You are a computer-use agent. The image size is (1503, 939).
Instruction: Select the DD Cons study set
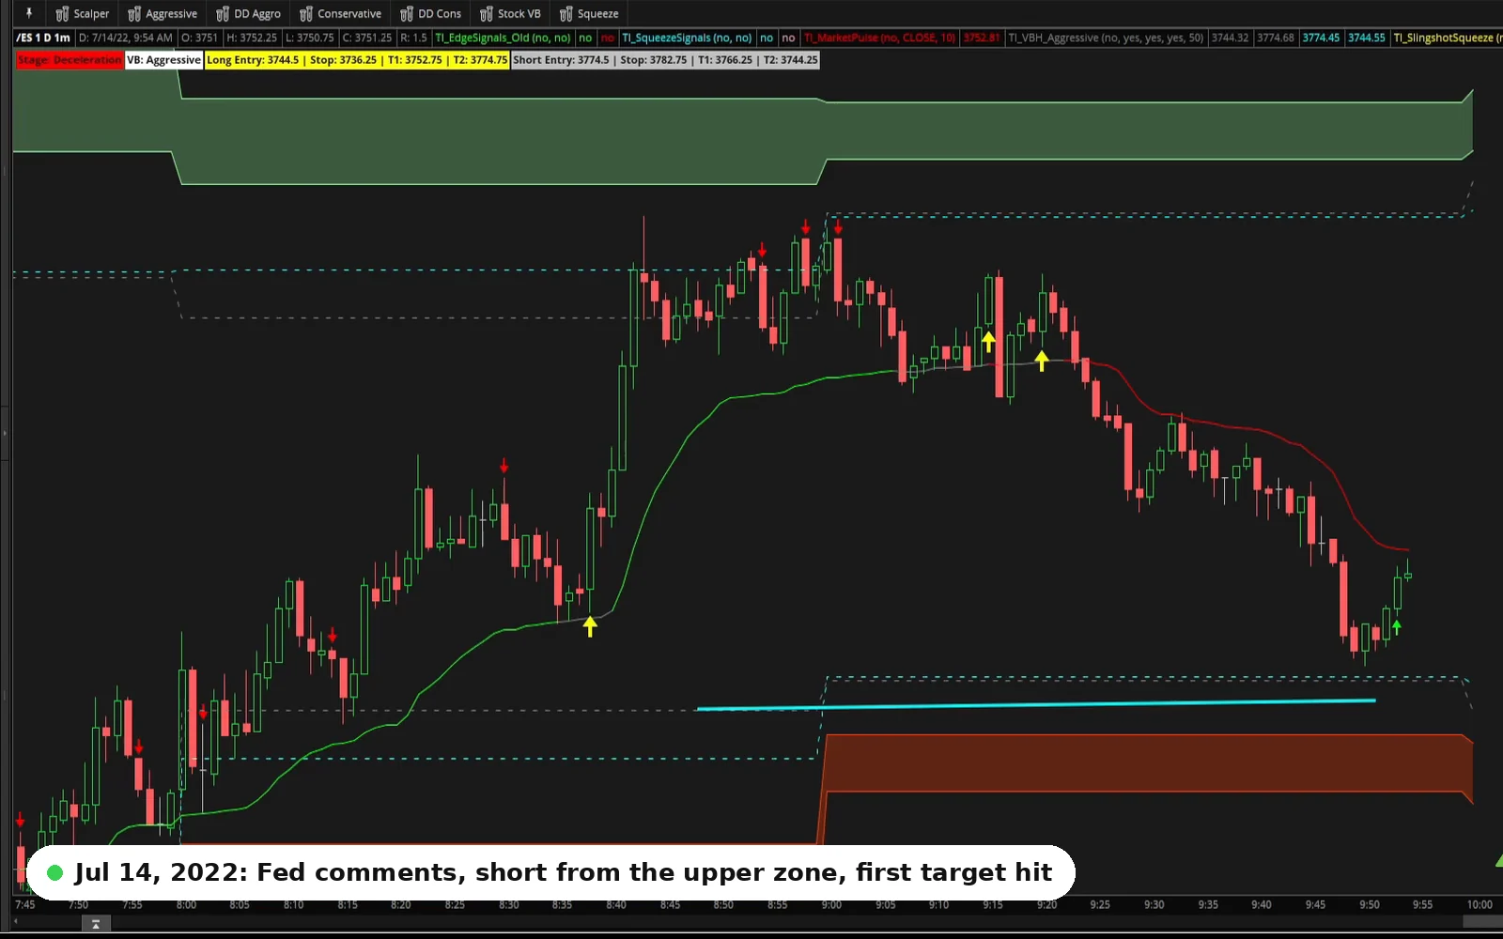pos(431,13)
